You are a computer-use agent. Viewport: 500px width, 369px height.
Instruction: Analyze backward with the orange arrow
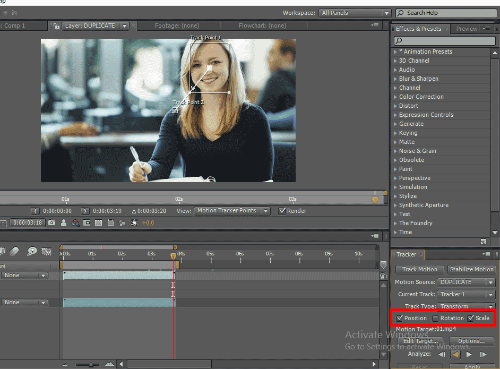coord(455,354)
